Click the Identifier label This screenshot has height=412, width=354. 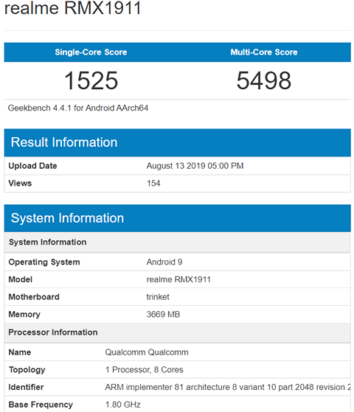[26, 387]
